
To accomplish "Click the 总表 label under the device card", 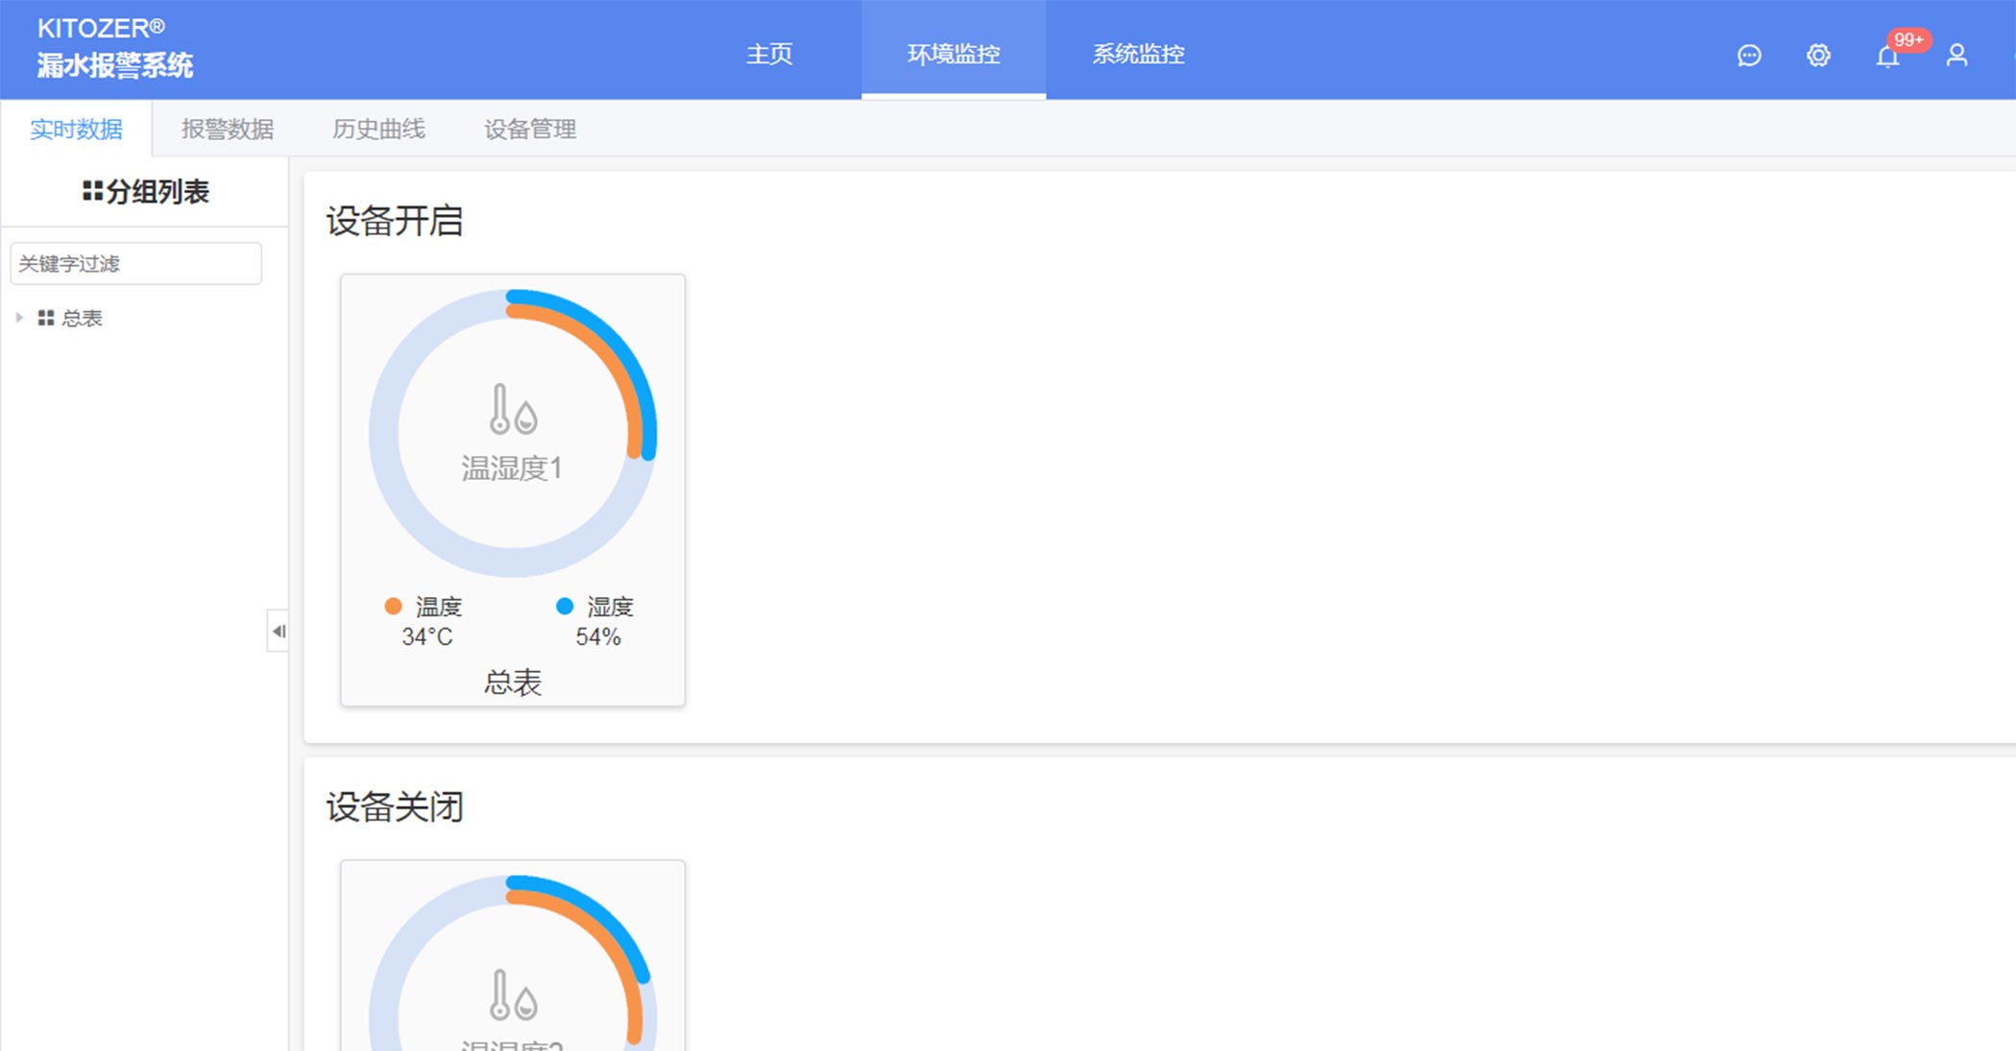I will pos(513,682).
